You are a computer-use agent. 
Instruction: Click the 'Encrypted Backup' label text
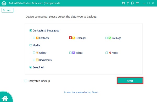[39, 81]
